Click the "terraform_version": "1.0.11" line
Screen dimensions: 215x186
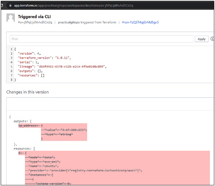(x=44, y=58)
